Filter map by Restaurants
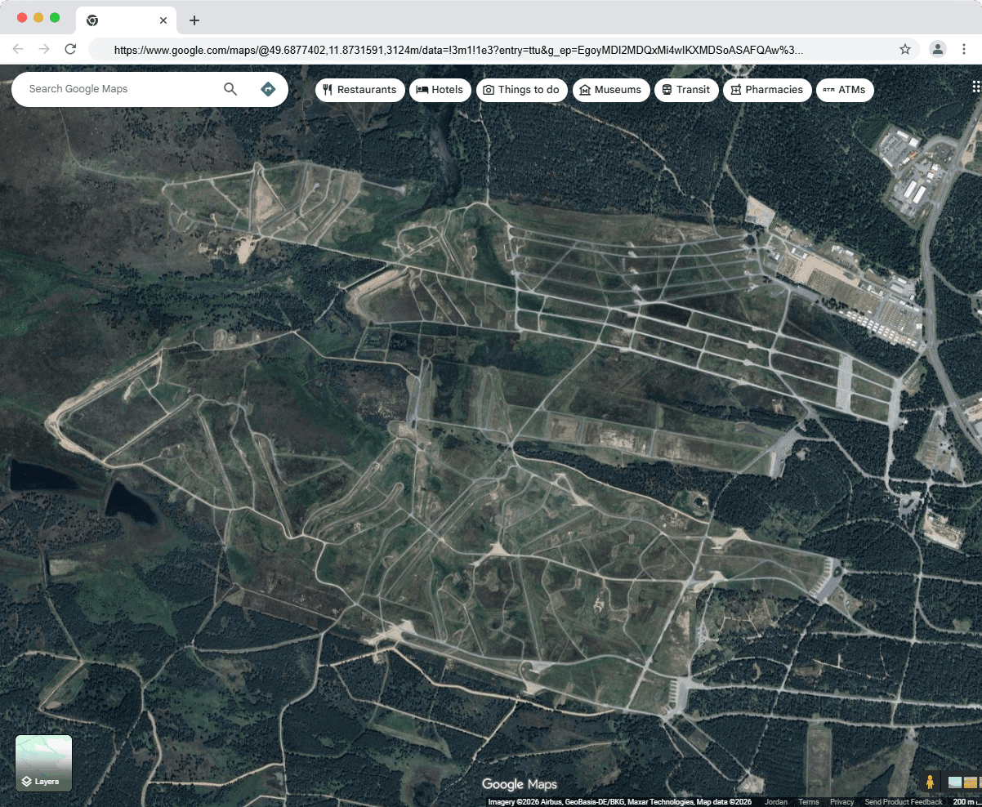 click(359, 90)
